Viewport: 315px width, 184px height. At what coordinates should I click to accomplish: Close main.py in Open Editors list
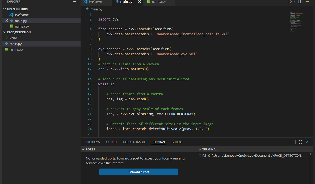click(7, 21)
